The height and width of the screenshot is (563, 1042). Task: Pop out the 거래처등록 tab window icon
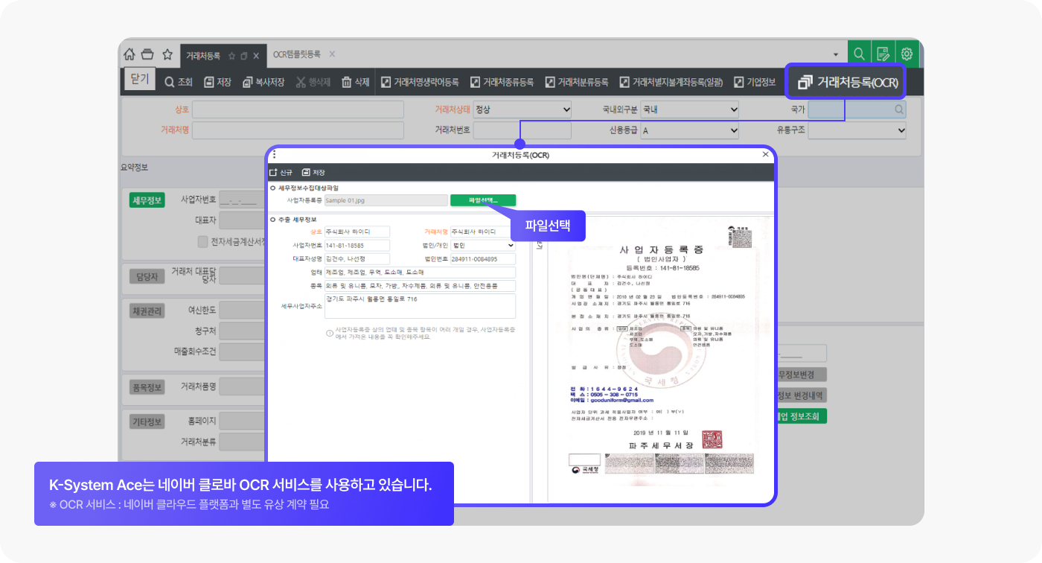pos(244,55)
